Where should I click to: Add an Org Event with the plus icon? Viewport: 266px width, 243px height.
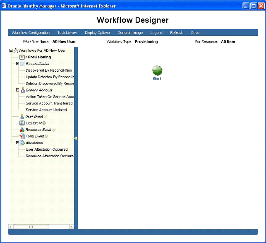pyautogui.click(x=44, y=123)
